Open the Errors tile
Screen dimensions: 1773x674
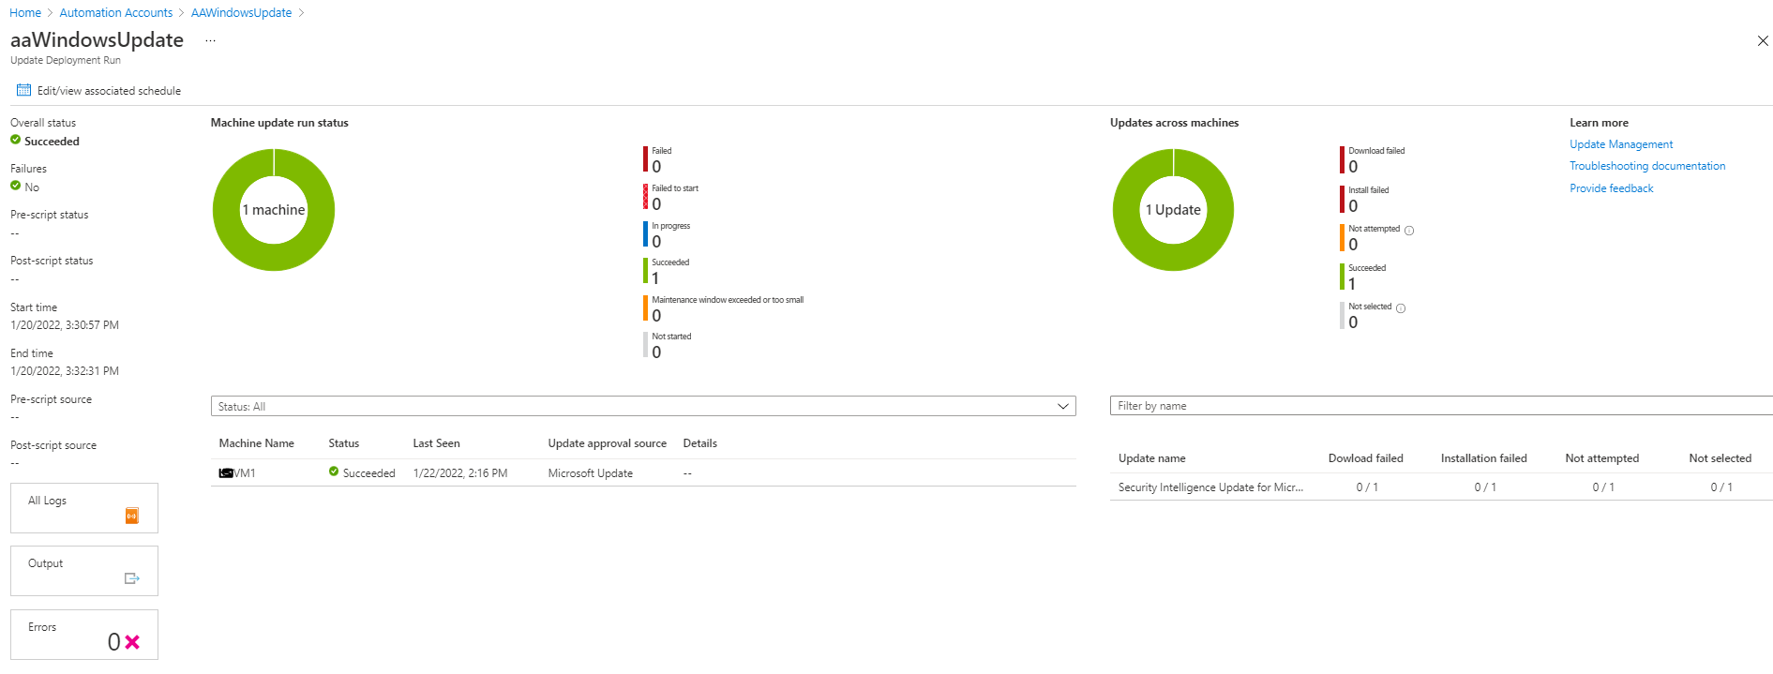(84, 635)
